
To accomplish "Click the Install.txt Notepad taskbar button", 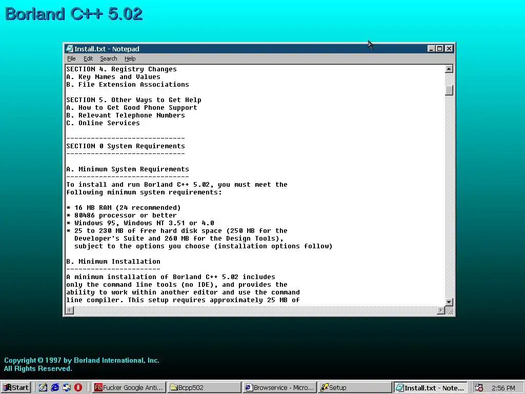I will pos(430,388).
